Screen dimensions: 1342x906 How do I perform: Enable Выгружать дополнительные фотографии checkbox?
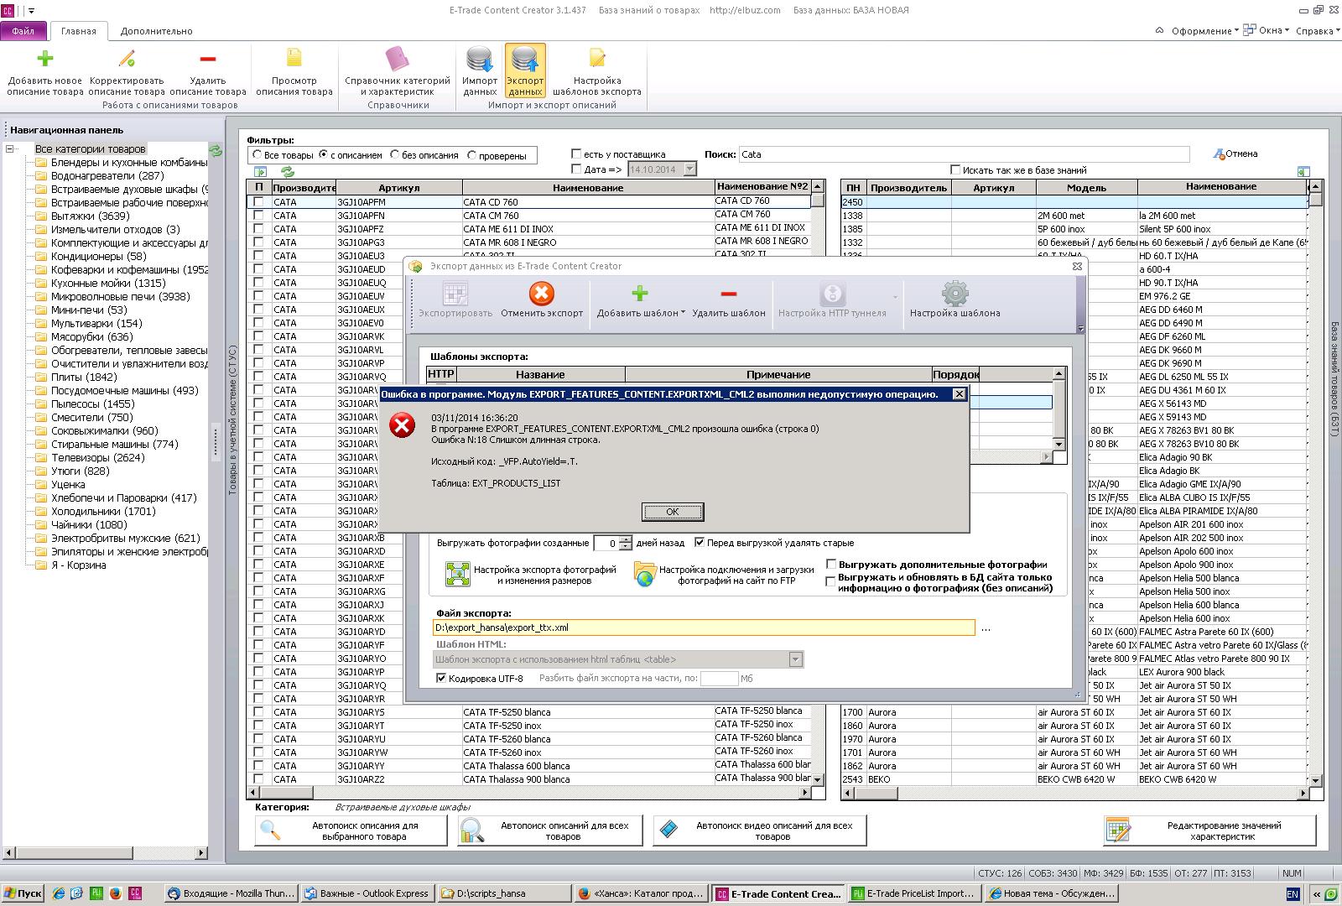pyautogui.click(x=831, y=565)
